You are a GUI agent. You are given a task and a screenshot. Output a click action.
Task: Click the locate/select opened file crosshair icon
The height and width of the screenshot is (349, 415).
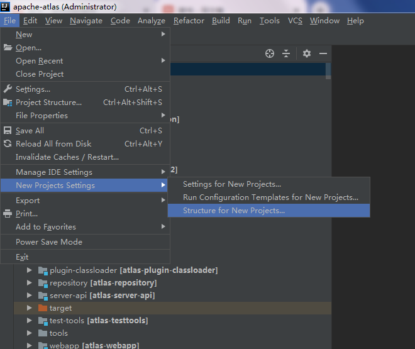click(269, 53)
